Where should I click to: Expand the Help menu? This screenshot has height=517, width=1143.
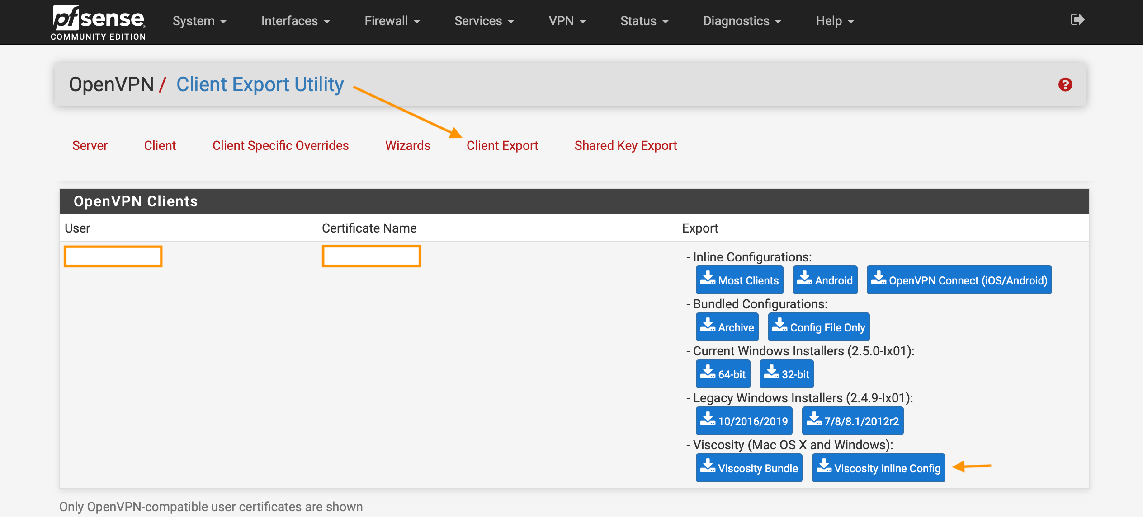(x=835, y=21)
